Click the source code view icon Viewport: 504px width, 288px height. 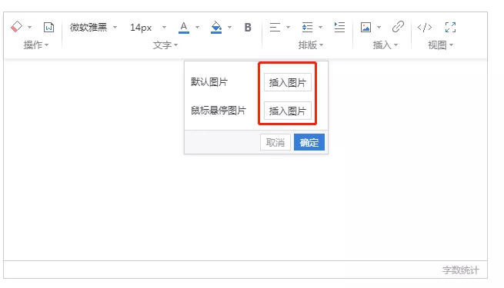425,27
